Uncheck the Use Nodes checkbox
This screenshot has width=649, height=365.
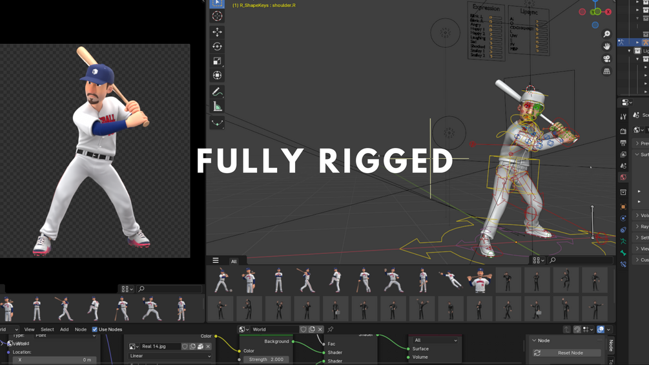(x=95, y=329)
